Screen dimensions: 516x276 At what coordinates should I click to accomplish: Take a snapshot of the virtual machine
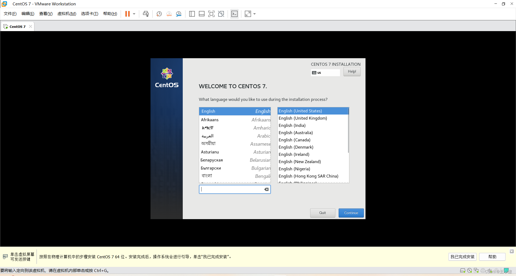pos(159,14)
